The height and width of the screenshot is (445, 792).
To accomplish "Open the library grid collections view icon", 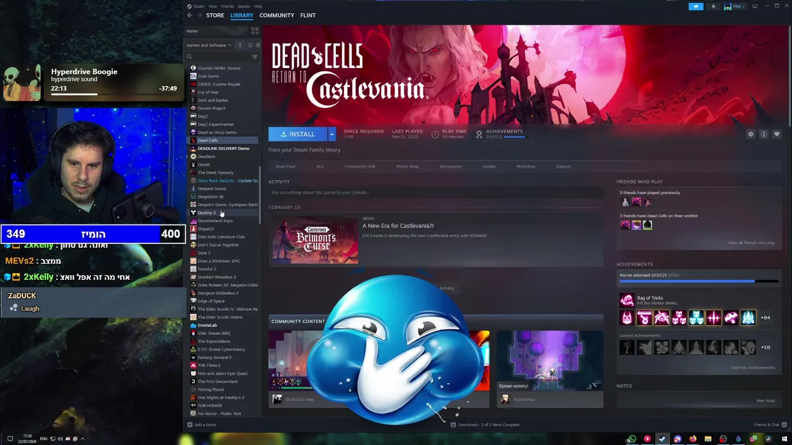I will pyautogui.click(x=254, y=31).
